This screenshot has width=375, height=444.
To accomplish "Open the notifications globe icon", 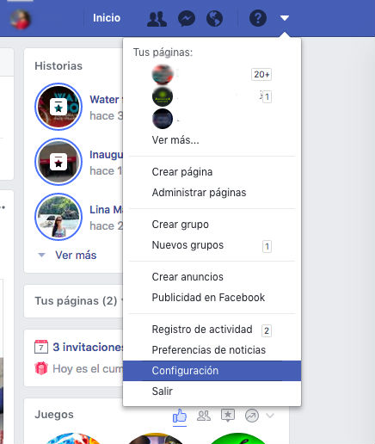I will tap(214, 19).
